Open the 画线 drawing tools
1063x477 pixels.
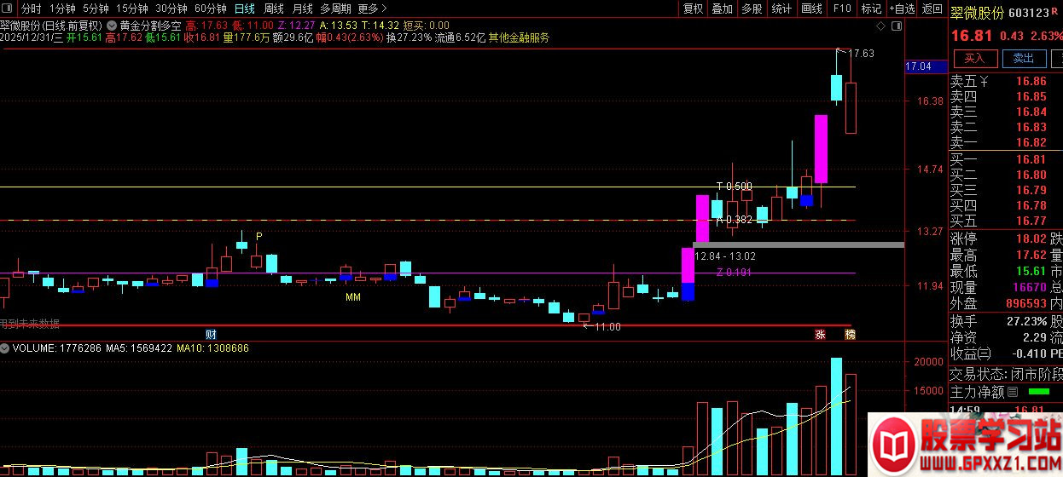811,9
